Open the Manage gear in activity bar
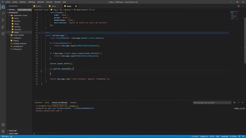The image size is (246, 138). [3, 131]
